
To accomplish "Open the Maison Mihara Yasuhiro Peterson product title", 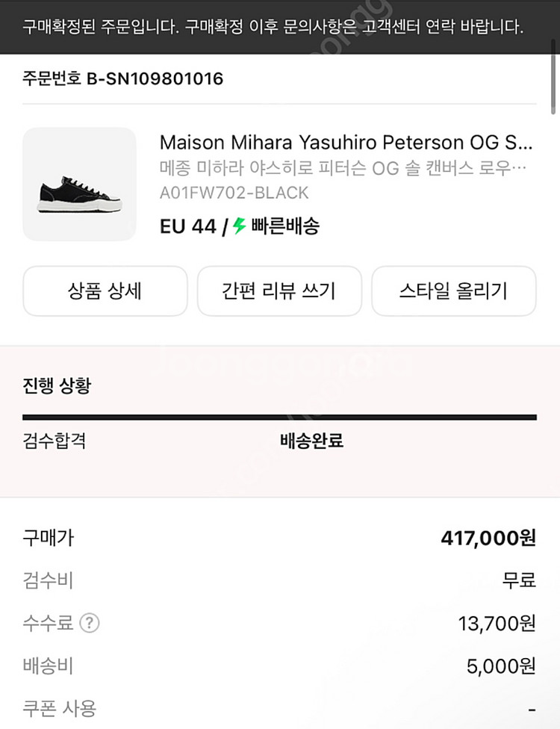I will 346,142.
